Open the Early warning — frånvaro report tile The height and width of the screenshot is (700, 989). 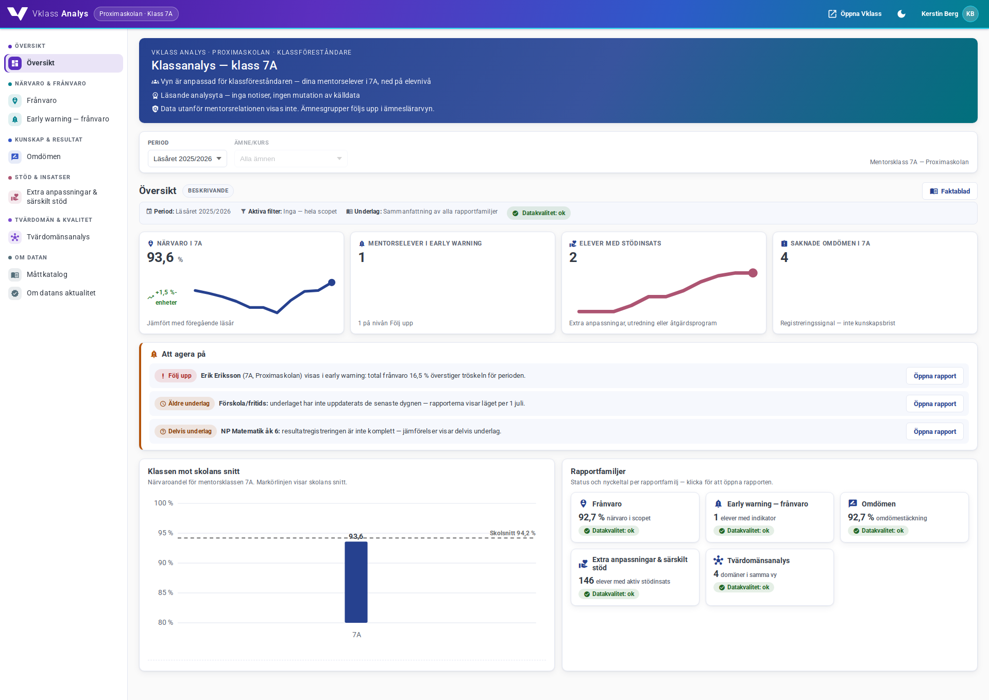(x=770, y=517)
